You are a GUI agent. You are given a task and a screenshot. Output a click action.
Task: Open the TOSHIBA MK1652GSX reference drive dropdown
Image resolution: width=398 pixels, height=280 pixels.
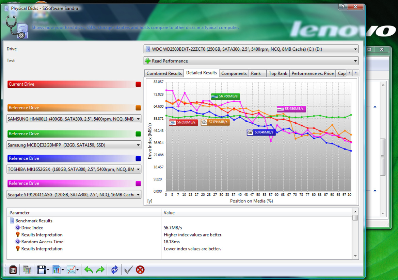tap(74, 169)
